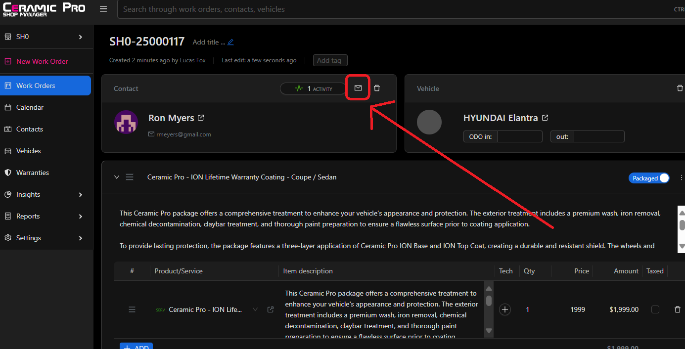The height and width of the screenshot is (349, 685).
Task: Expand the SH0 shop submenu
Action: coord(81,37)
